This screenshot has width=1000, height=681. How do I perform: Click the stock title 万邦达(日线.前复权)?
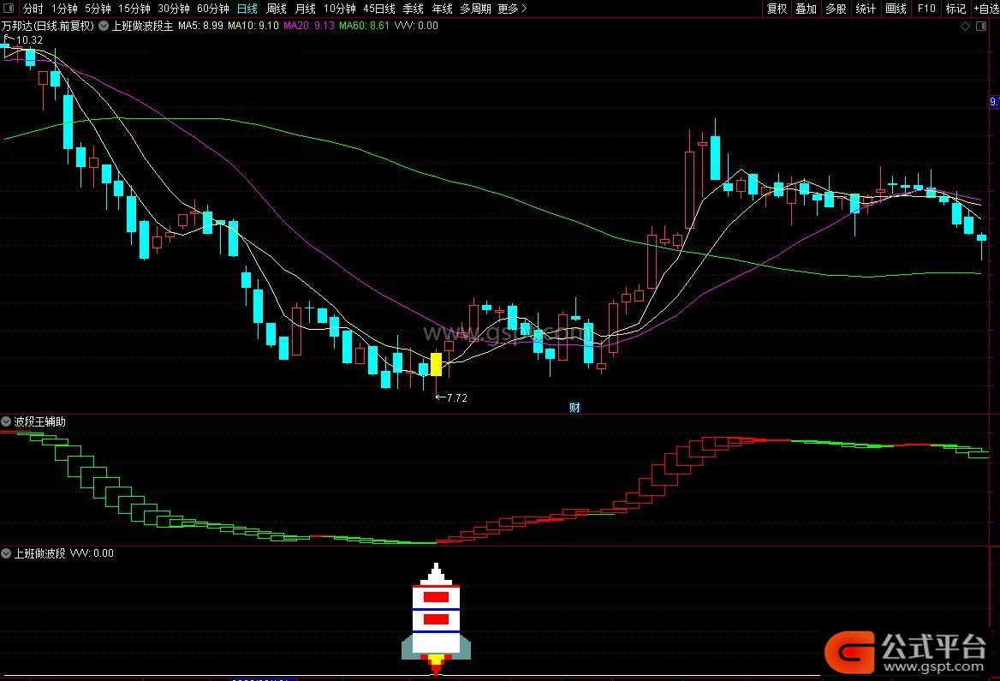coord(48,27)
